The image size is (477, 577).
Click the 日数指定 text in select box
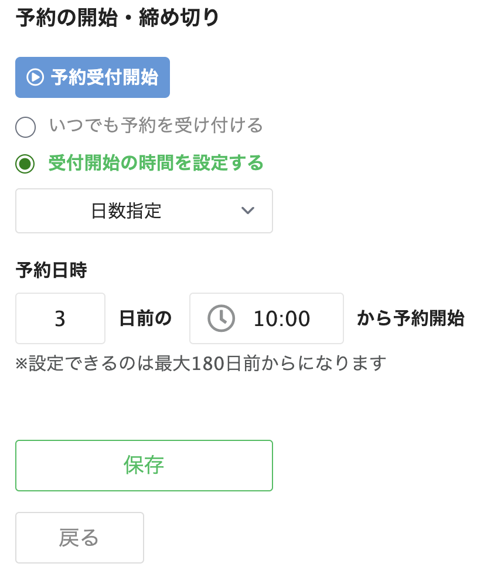(126, 211)
